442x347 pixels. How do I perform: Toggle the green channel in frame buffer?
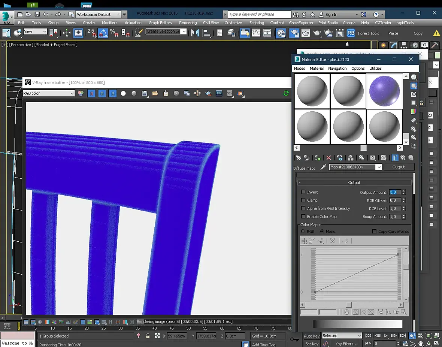(x=102, y=94)
